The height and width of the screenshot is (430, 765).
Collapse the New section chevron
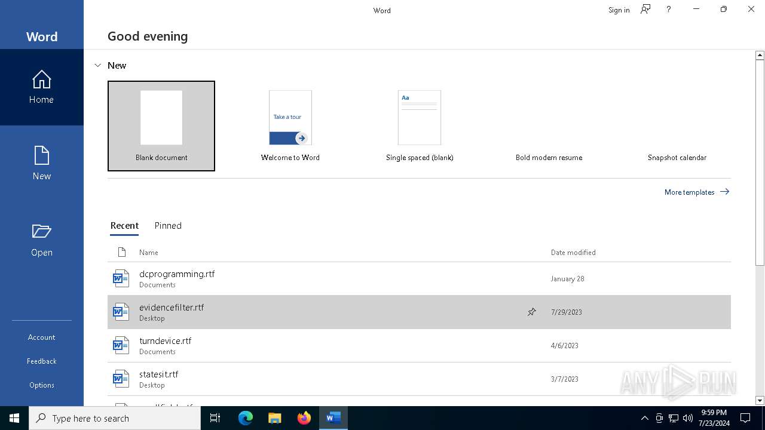(98, 66)
